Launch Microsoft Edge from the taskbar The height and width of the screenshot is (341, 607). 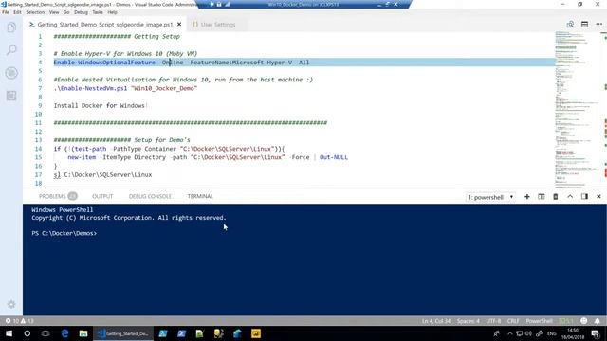click(64, 333)
